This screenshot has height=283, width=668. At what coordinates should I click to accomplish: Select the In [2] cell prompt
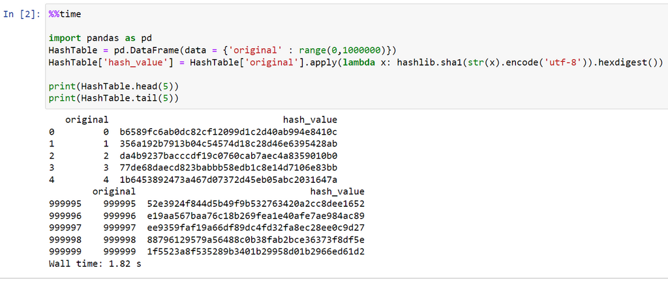22,14
